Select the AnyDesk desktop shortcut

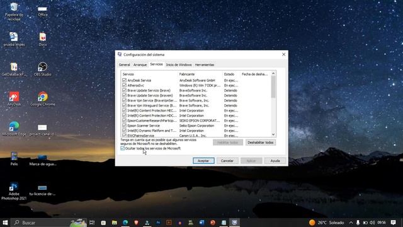click(14, 99)
